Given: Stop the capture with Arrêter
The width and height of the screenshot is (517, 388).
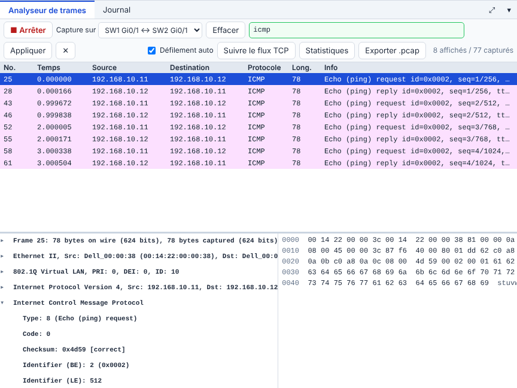Looking at the screenshot, I should (28, 30).
